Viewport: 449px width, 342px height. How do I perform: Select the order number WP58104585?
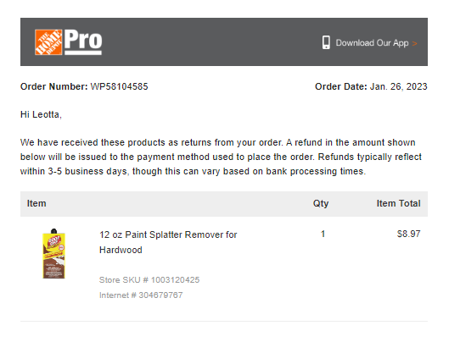(119, 86)
